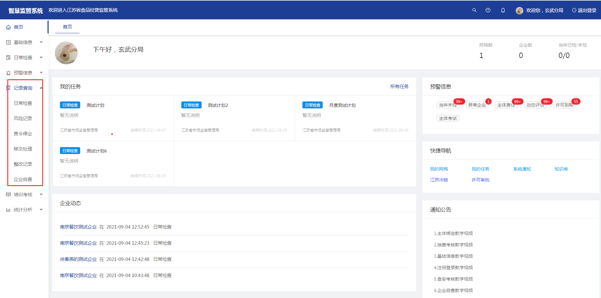Select 风险记录 in the sidebar submenu

click(x=23, y=119)
